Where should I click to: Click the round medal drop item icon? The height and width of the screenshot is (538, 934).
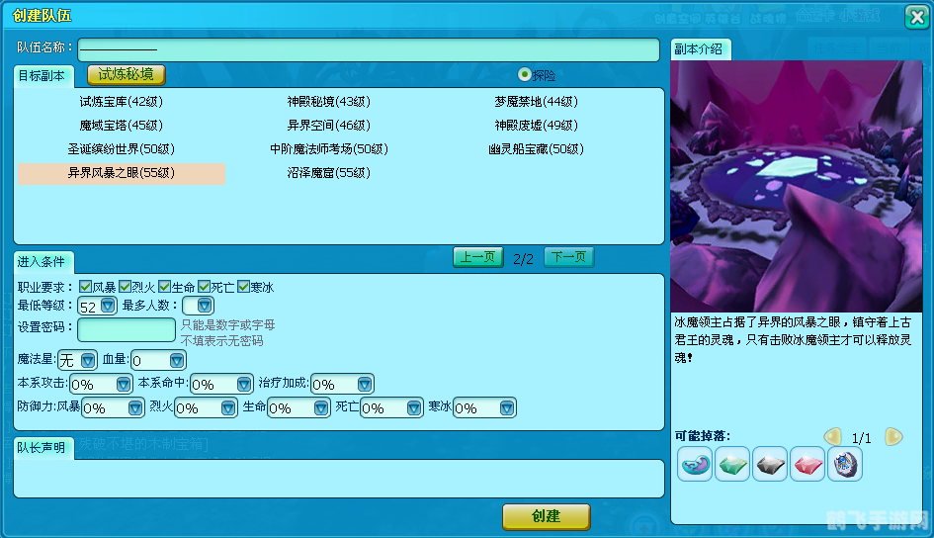[x=845, y=464]
